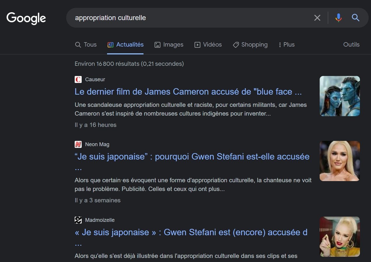Click the Causeur source name
This screenshot has width=371, height=262.
(95, 79)
